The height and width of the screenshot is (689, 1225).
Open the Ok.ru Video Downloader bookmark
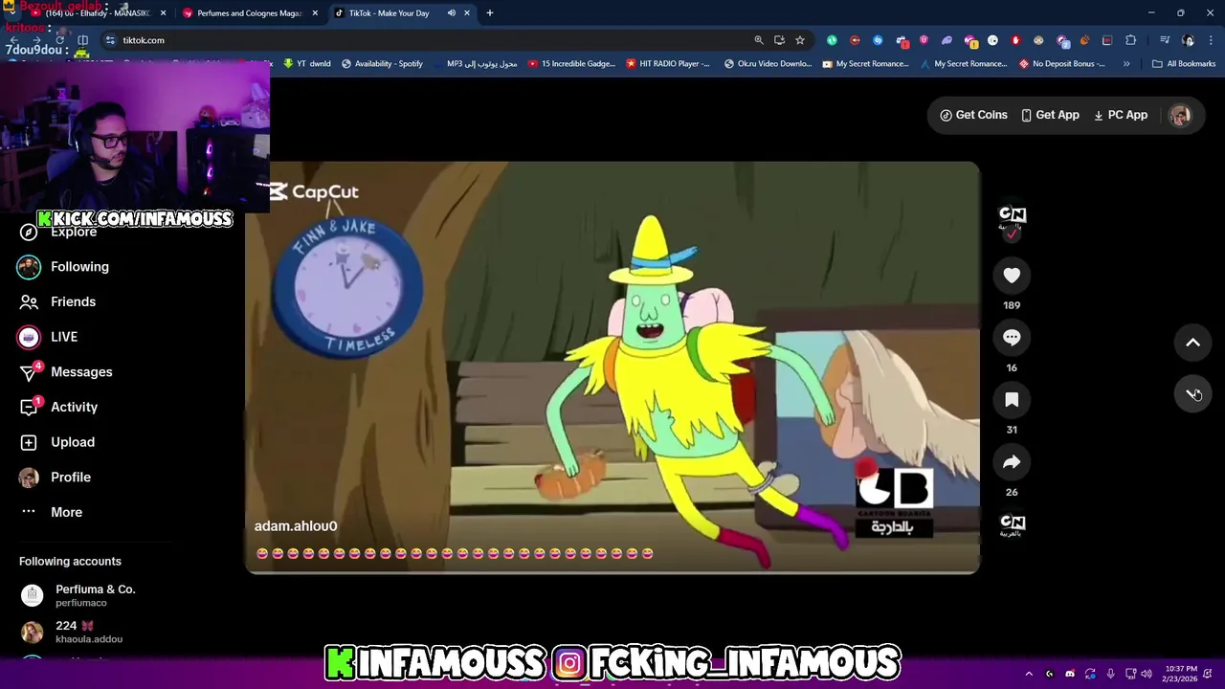coord(768,64)
